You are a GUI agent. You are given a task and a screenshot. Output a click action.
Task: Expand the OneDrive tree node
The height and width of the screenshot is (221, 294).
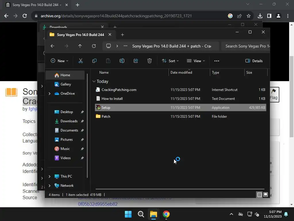49,94
